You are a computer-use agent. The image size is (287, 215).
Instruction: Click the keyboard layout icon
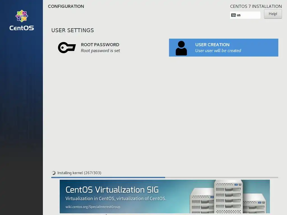(233, 15)
